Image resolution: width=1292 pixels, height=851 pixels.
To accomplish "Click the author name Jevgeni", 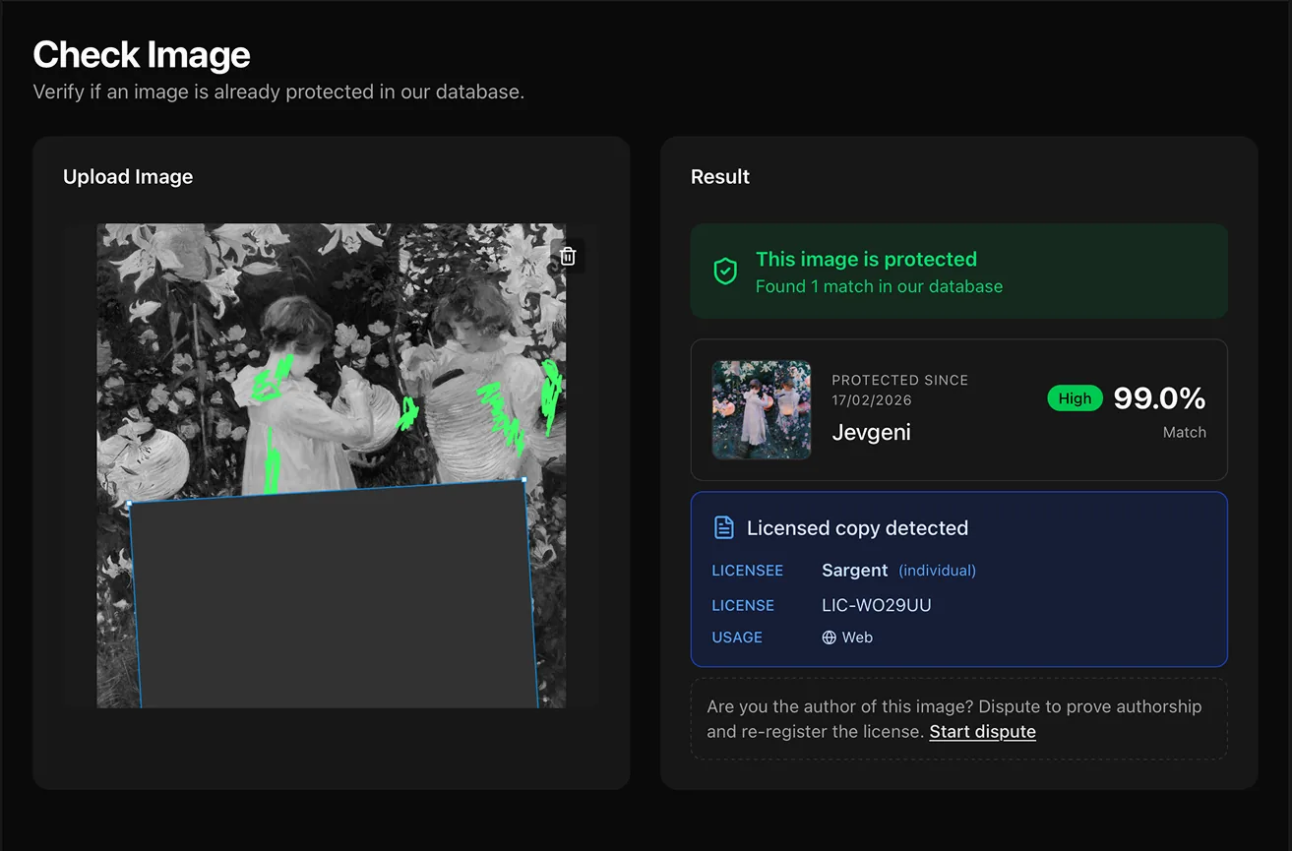I will [871, 432].
